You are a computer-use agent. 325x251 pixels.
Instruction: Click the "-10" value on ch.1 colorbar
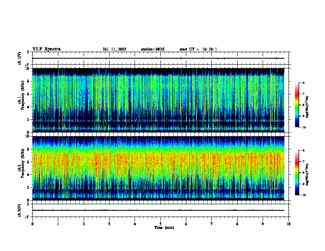303,128
